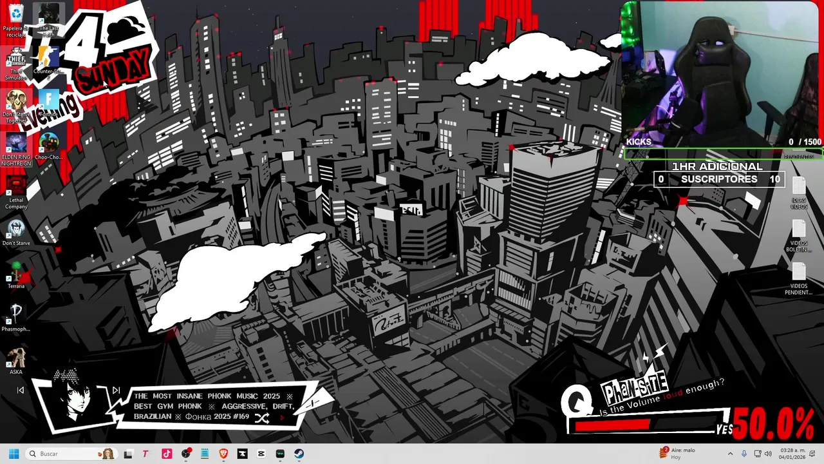Open the pink T taskbar app

[145, 454]
